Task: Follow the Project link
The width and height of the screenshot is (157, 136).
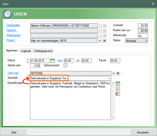Action: point(11,40)
